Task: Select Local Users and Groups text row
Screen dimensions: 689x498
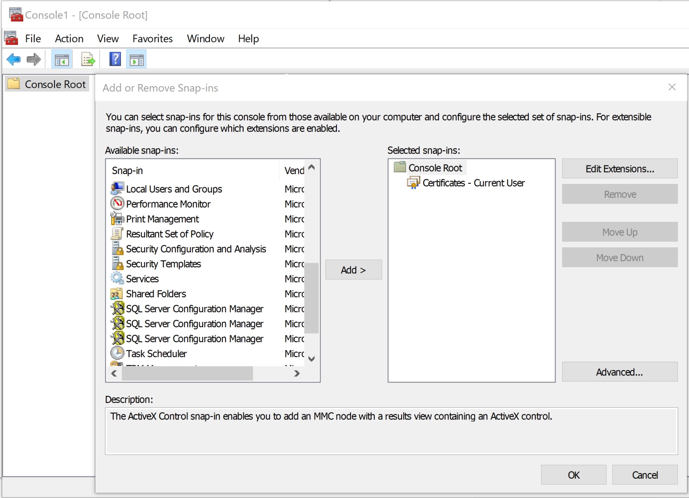Action: [x=174, y=189]
